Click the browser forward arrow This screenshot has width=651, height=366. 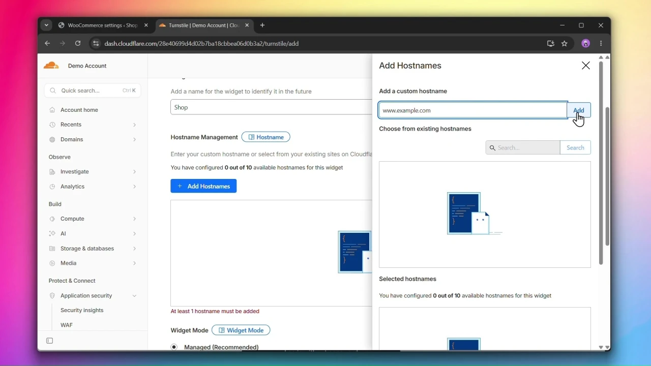63,43
